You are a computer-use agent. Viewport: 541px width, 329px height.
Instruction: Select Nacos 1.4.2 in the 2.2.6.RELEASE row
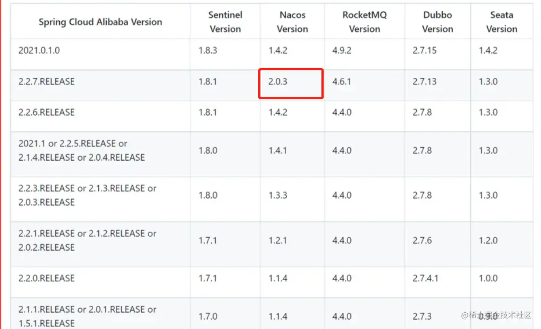click(292, 116)
